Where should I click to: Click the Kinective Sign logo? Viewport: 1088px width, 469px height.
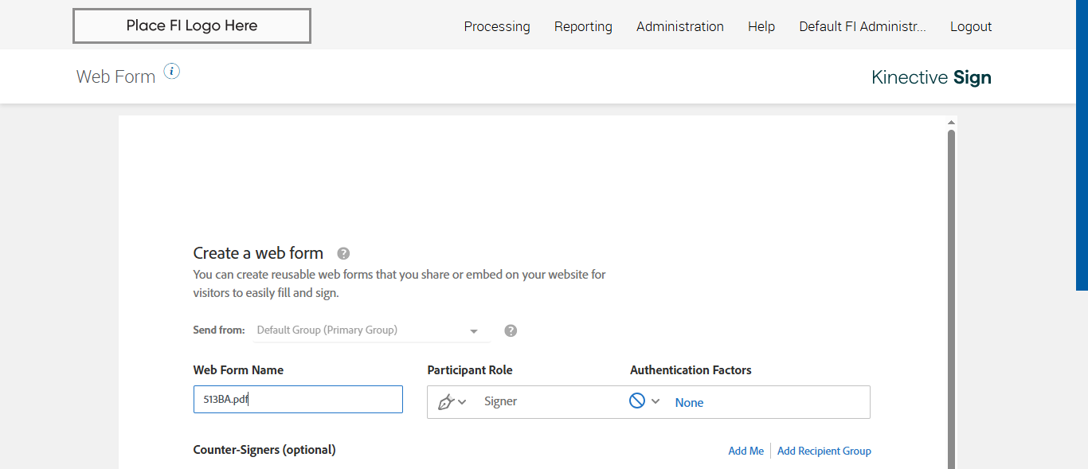[x=931, y=77]
